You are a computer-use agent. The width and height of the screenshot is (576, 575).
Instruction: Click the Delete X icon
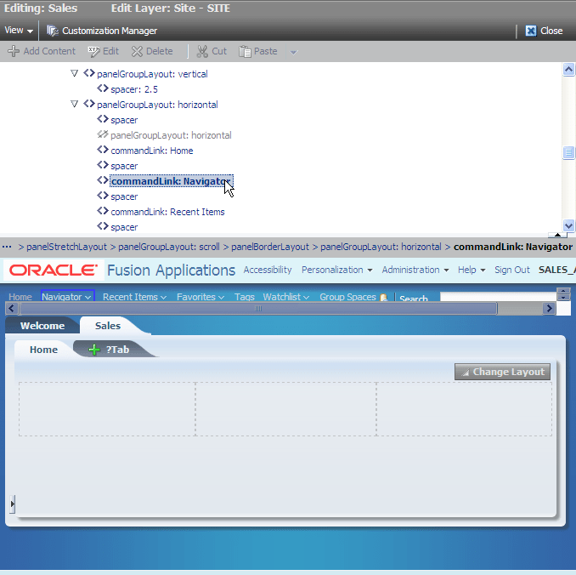137,52
